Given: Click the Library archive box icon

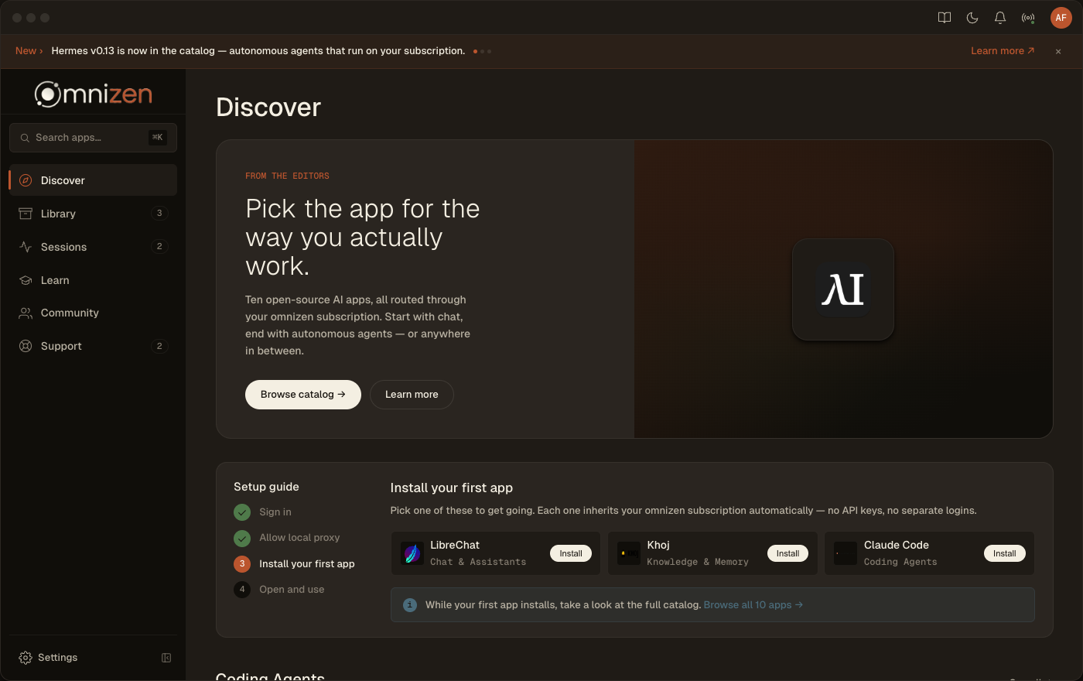Looking at the screenshot, I should point(26,214).
